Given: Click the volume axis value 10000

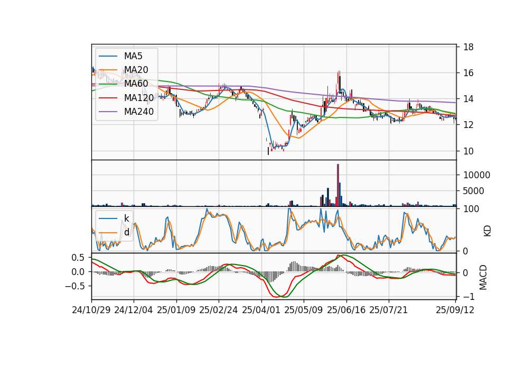Looking at the screenshot, I should 476,175.
